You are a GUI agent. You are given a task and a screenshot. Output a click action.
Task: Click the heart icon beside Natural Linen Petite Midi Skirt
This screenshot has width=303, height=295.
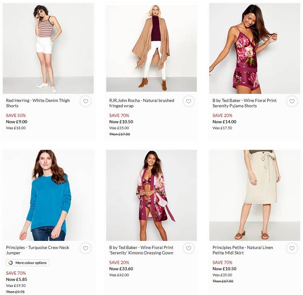tap(292, 248)
